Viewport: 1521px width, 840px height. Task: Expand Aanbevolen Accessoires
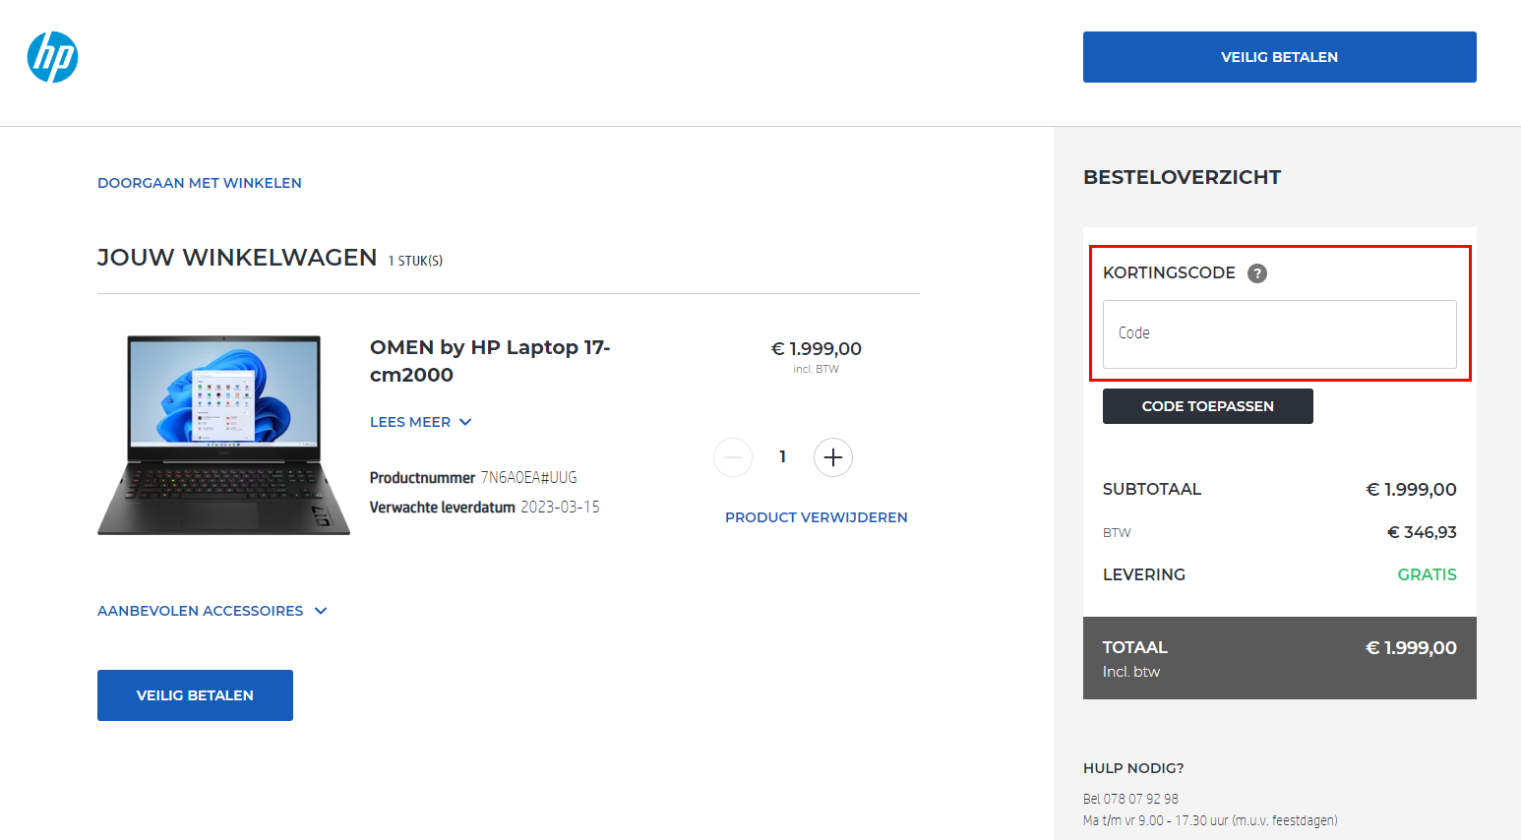coord(212,611)
